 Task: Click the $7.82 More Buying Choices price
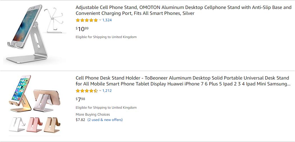click(x=80, y=120)
